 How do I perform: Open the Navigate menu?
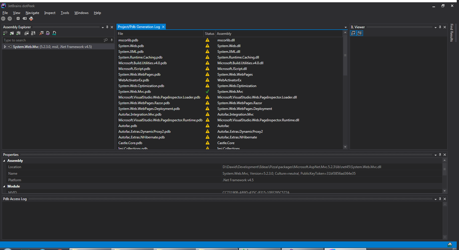pos(32,13)
